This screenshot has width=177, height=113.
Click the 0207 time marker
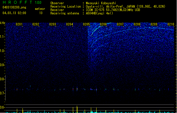(120, 24)
